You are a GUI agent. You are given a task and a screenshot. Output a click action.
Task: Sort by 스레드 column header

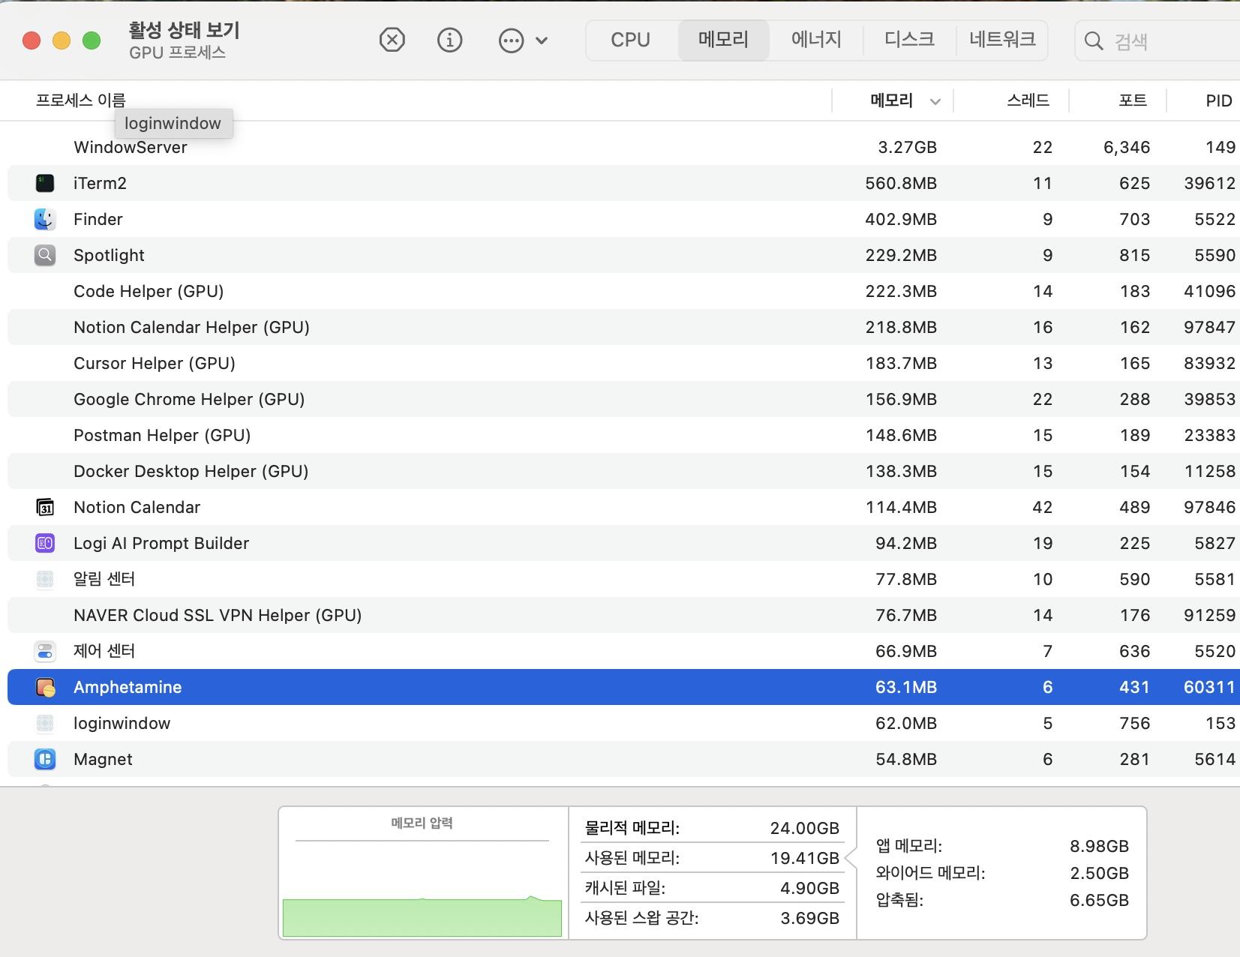1028,100
